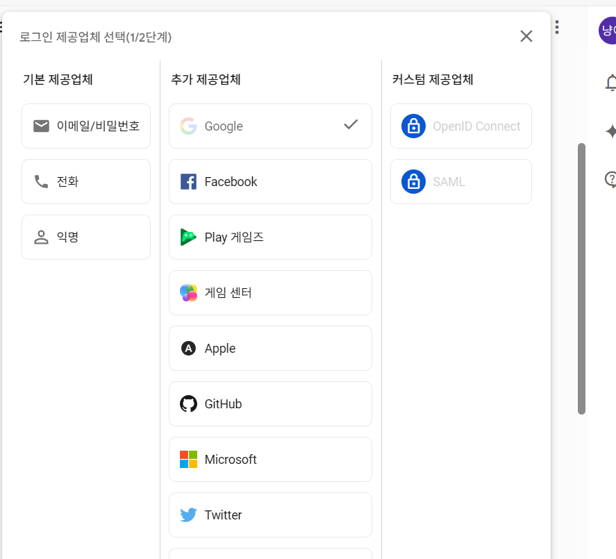The width and height of the screenshot is (616, 559).
Task: Close the provider selection dialog
Action: (x=526, y=36)
